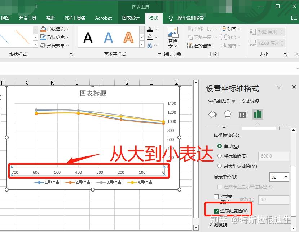Open the 形状轮廓 shape outline menu
The width and height of the screenshot is (299, 232).
point(54,37)
